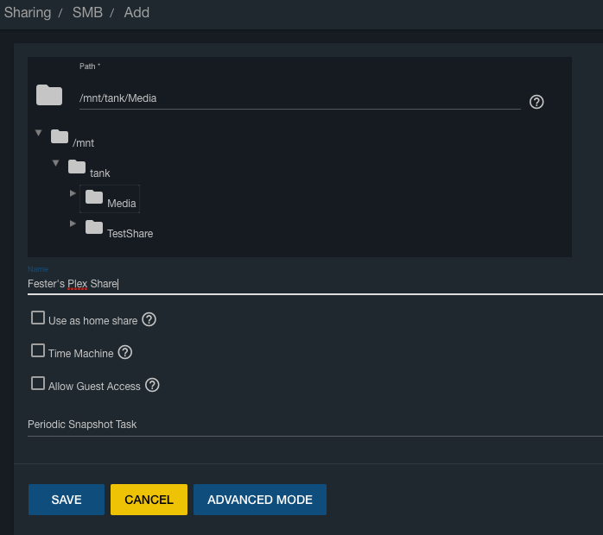Click the help icon beside Path field
Screen dimensions: 603x535
click(x=536, y=102)
